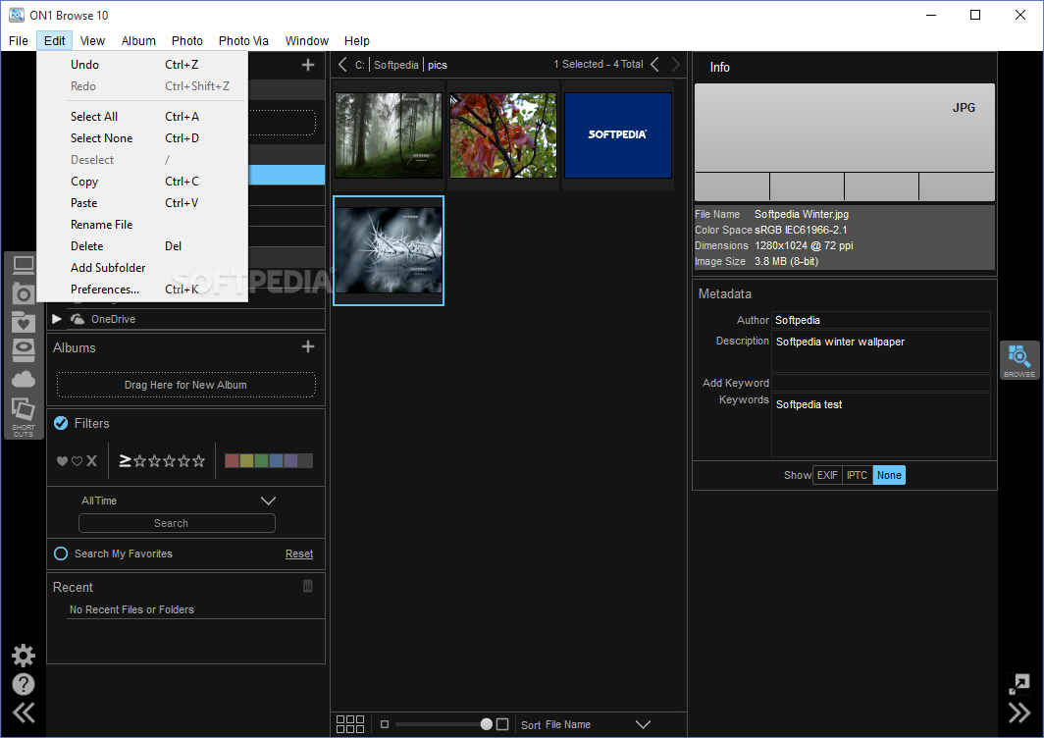Click the Reset filters link
Viewport: 1044px width, 738px height.
point(299,553)
